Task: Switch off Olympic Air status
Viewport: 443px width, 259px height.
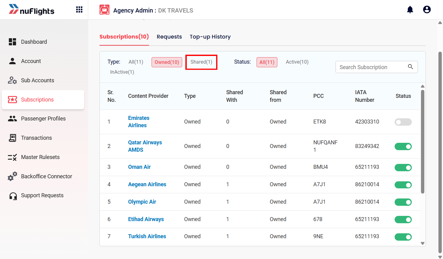Action: click(x=403, y=202)
